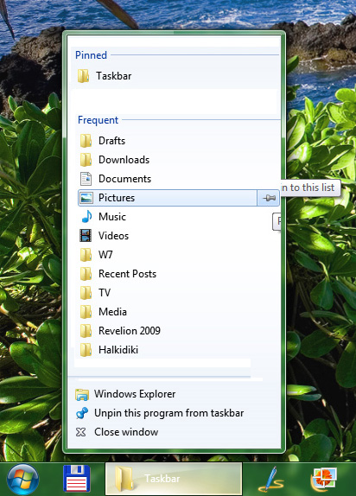
Task: Click the Drafts folder icon
Action: coord(86,141)
